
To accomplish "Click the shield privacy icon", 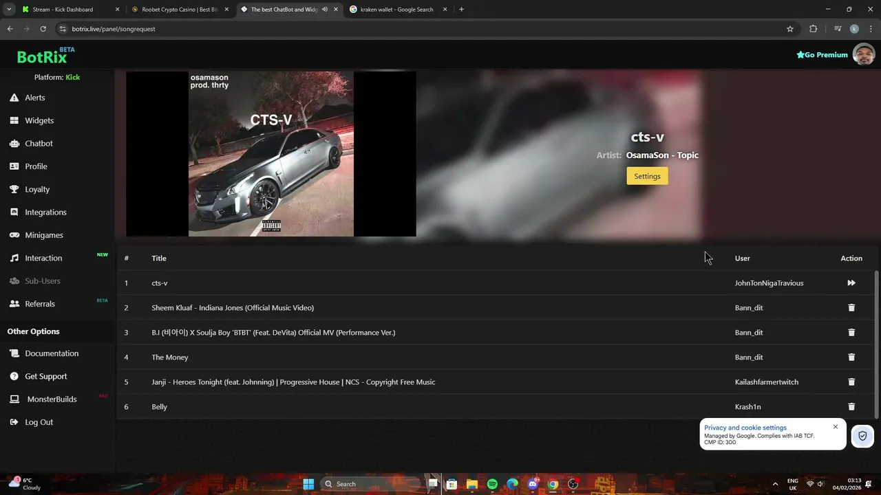I will [x=862, y=436].
